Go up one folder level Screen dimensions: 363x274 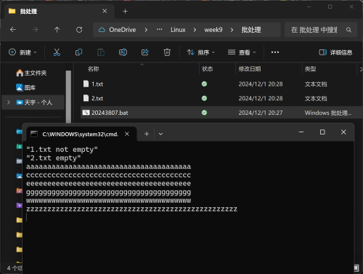[x=57, y=30]
